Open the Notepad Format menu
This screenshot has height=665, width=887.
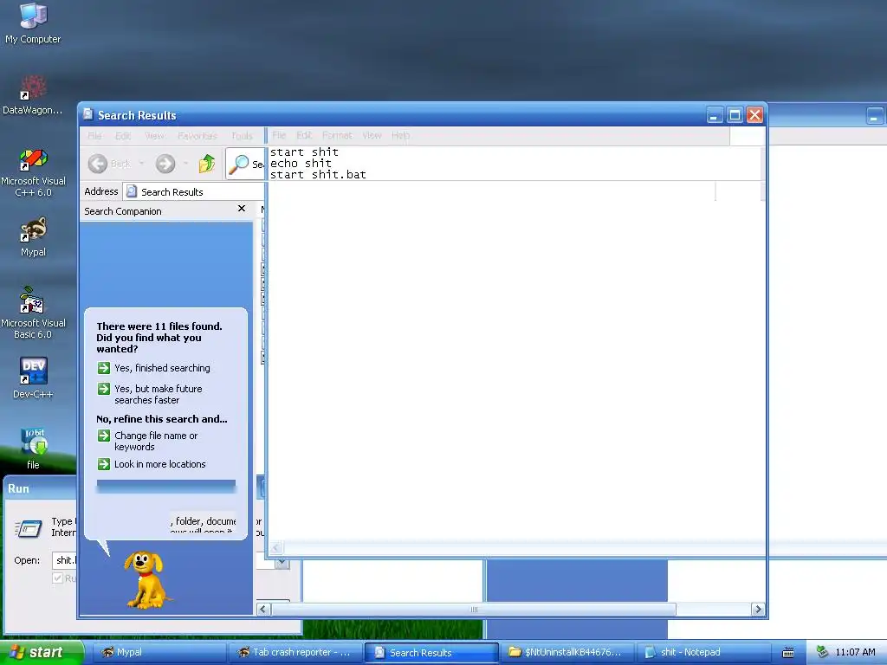tap(337, 135)
